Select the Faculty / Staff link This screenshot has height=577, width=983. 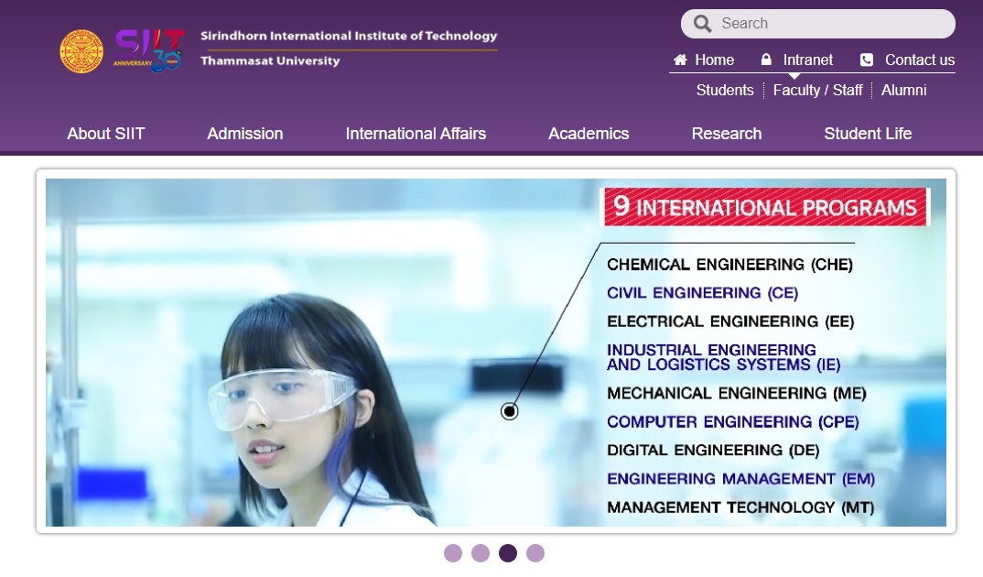(817, 91)
